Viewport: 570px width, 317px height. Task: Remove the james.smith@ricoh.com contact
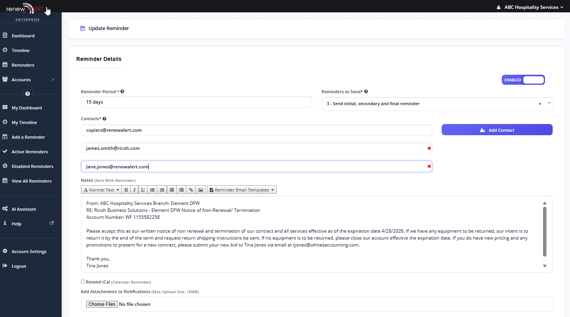point(429,148)
